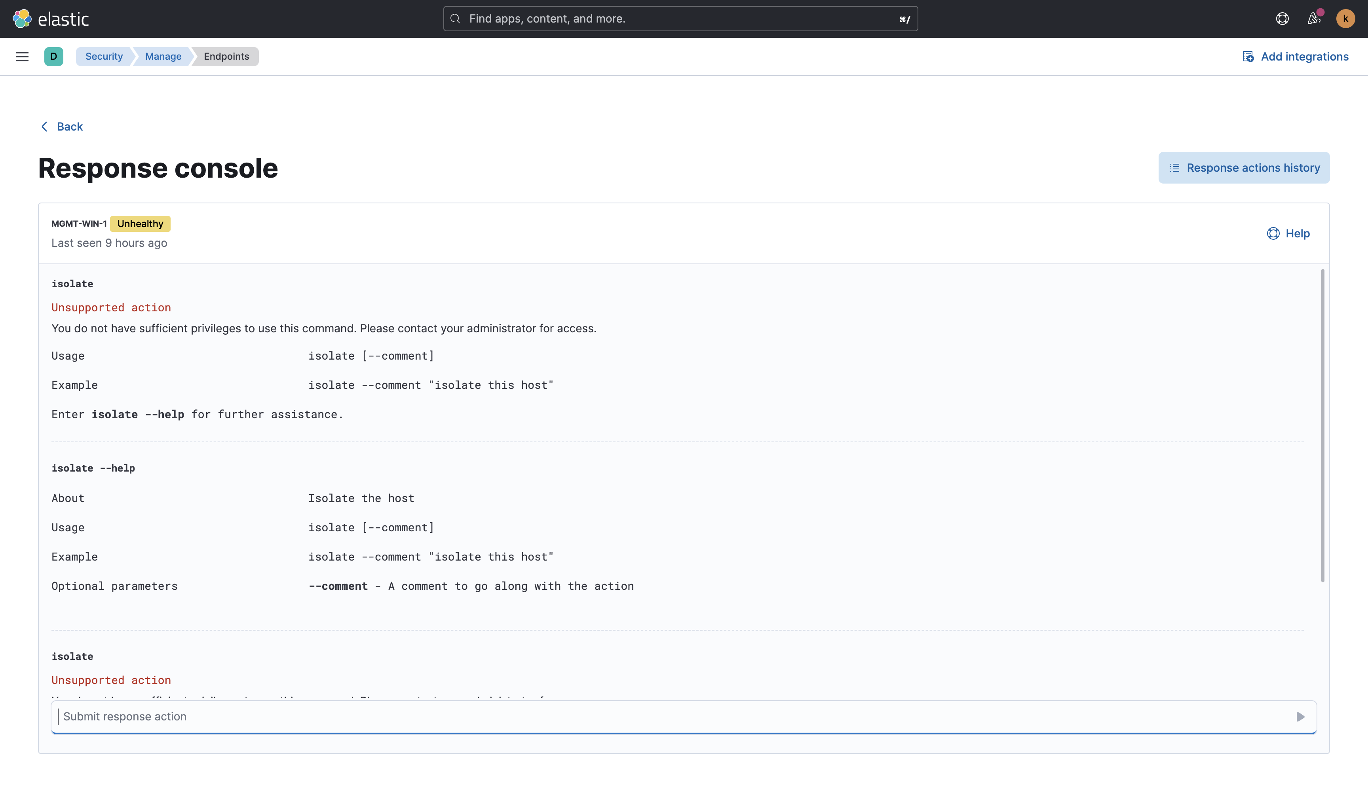
Task: Click the list icon inside Response actions history
Action: pos(1174,168)
